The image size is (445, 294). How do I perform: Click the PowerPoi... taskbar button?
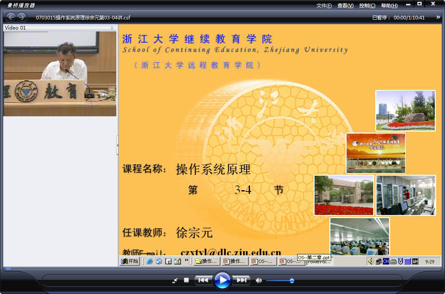click(x=319, y=262)
